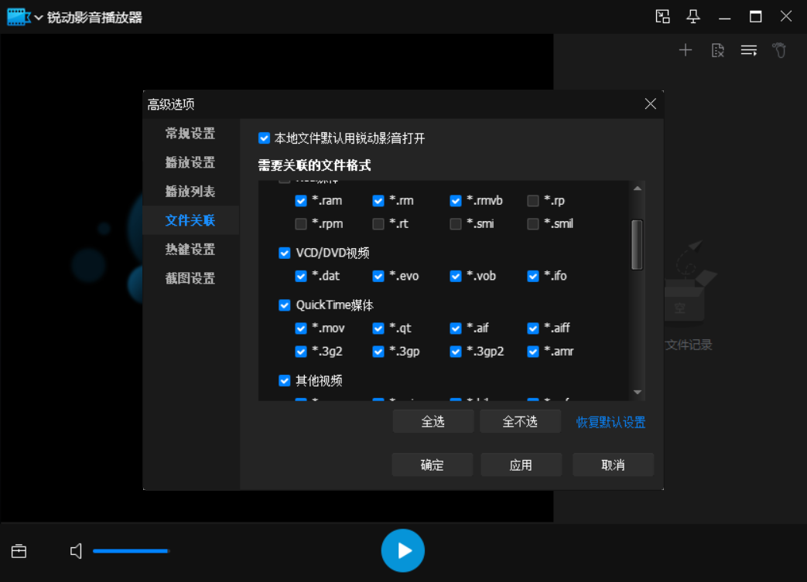Uncheck the *.amr format
The image size is (807, 582).
point(533,351)
